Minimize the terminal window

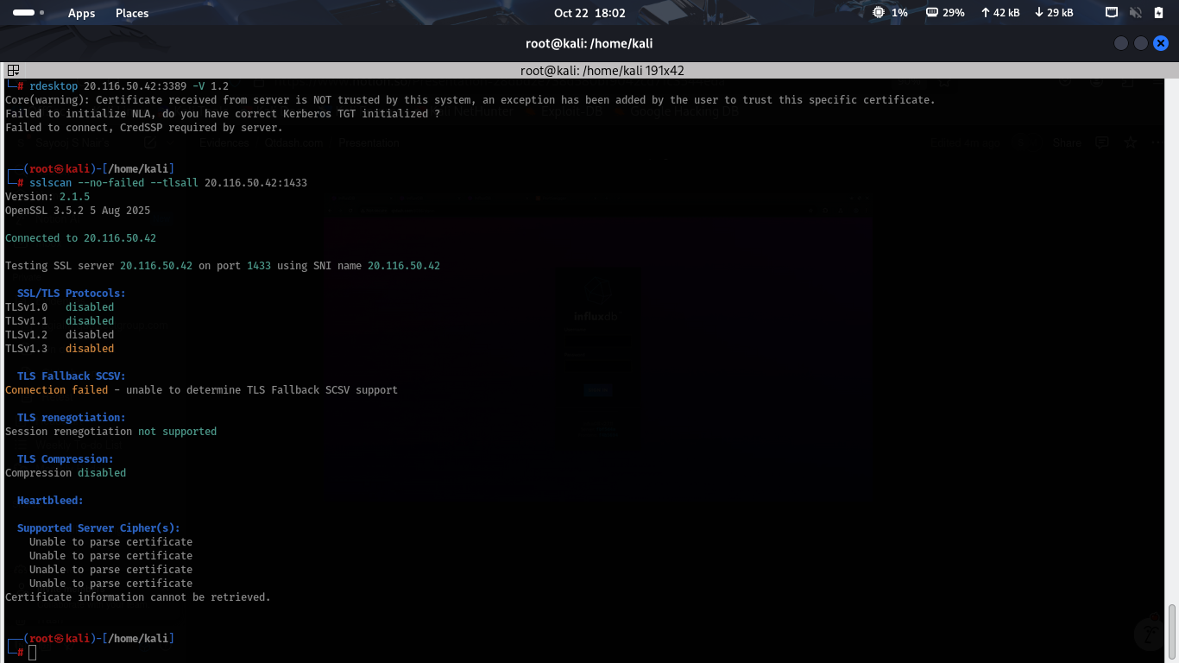tap(1121, 43)
